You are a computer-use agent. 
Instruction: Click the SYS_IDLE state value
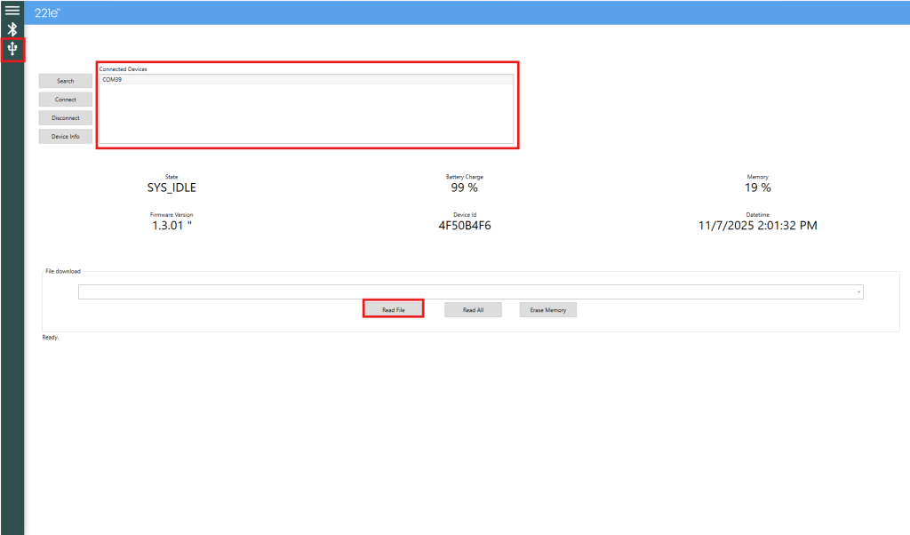172,188
